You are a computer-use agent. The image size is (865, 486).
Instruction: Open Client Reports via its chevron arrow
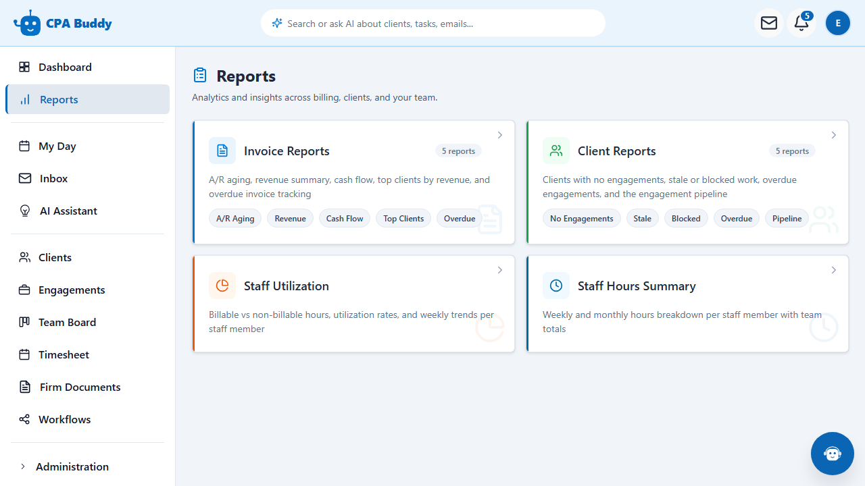[834, 135]
